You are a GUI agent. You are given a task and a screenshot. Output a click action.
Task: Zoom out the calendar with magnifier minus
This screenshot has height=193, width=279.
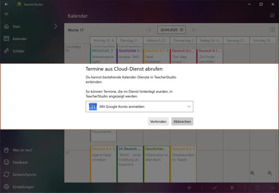[270, 173]
